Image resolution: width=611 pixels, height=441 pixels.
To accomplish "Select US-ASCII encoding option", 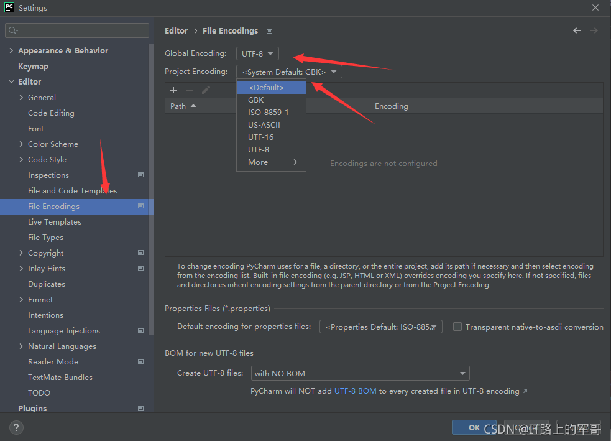I will [x=271, y=125].
